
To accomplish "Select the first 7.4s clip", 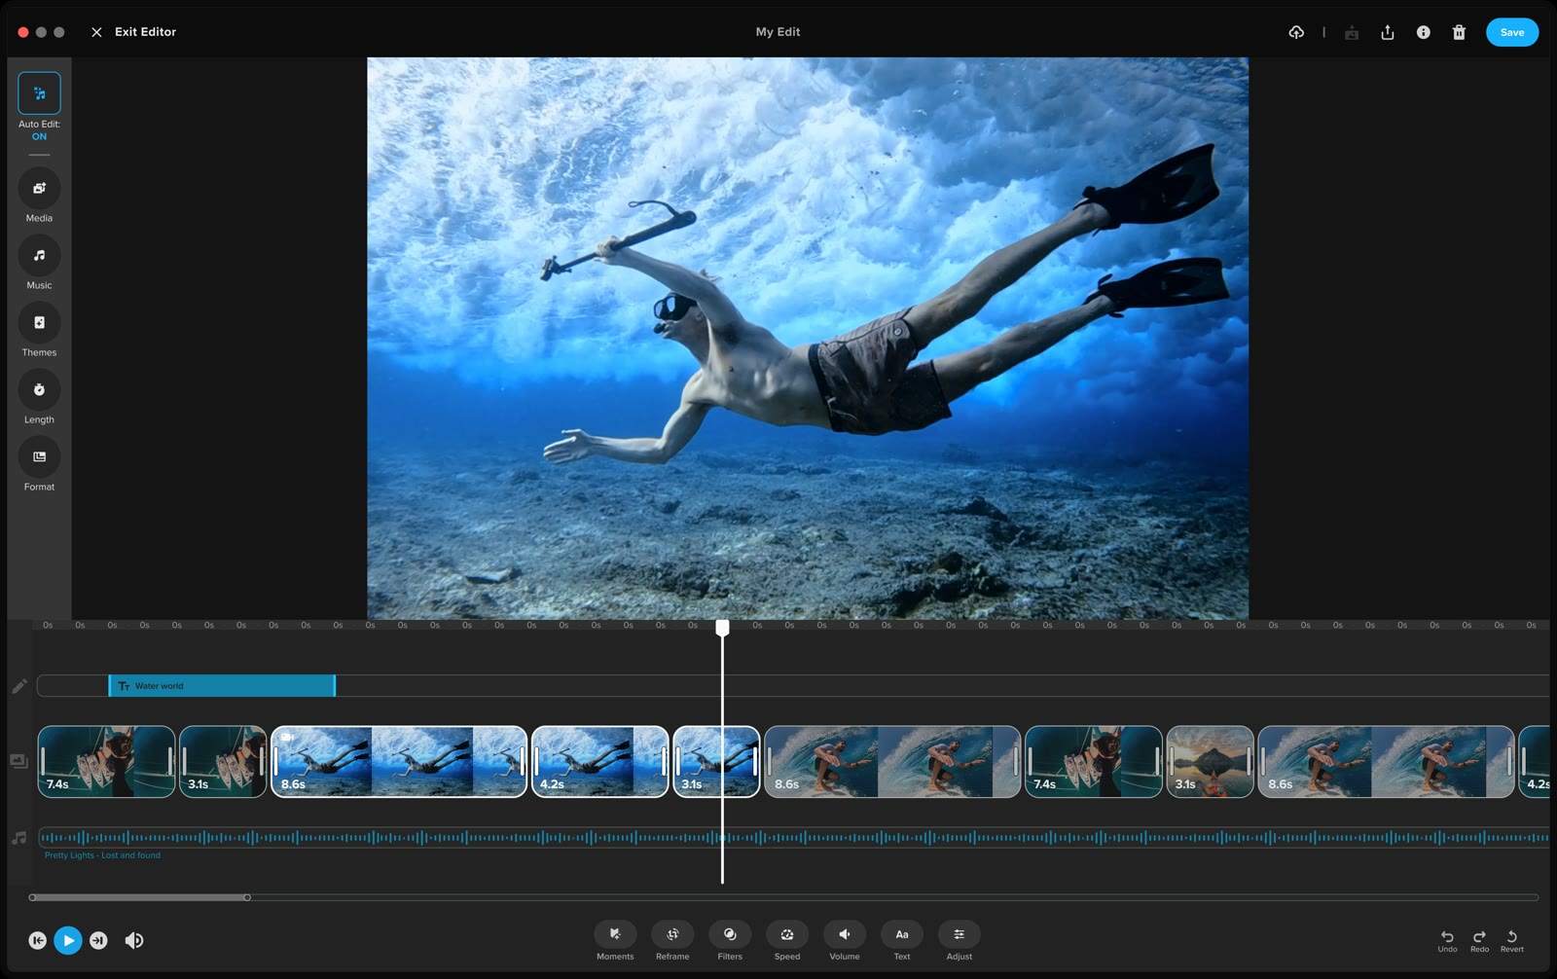I will (107, 762).
